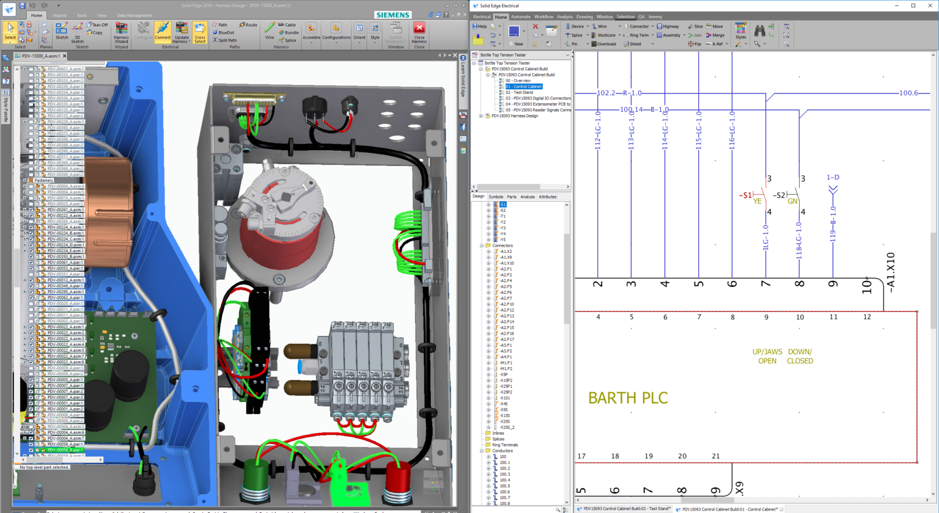Viewport: 939px width, 513px height.
Task: Expand the PDV15093 Harness Design node
Action: (x=481, y=116)
